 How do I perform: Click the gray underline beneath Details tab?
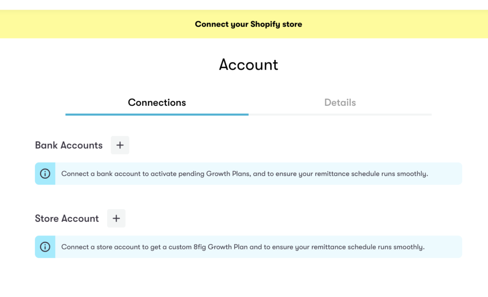[340, 114]
